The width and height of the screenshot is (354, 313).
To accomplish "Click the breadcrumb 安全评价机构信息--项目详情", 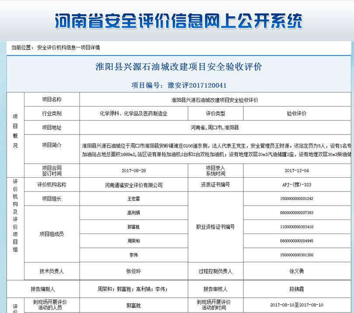I will pos(69,47).
